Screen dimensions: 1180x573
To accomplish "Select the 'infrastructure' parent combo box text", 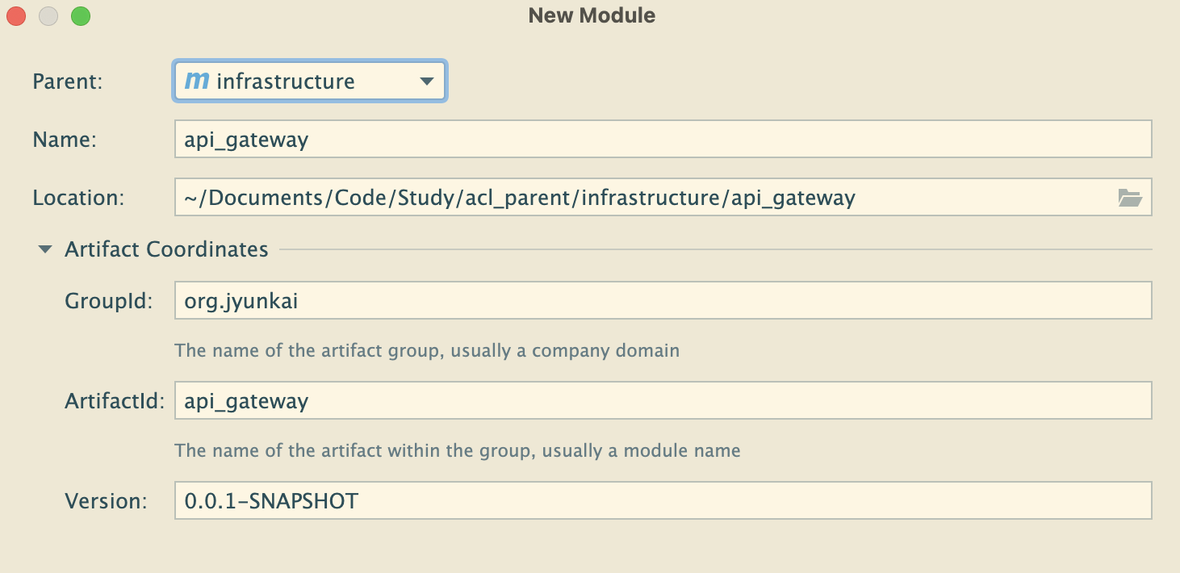I will pyautogui.click(x=286, y=82).
